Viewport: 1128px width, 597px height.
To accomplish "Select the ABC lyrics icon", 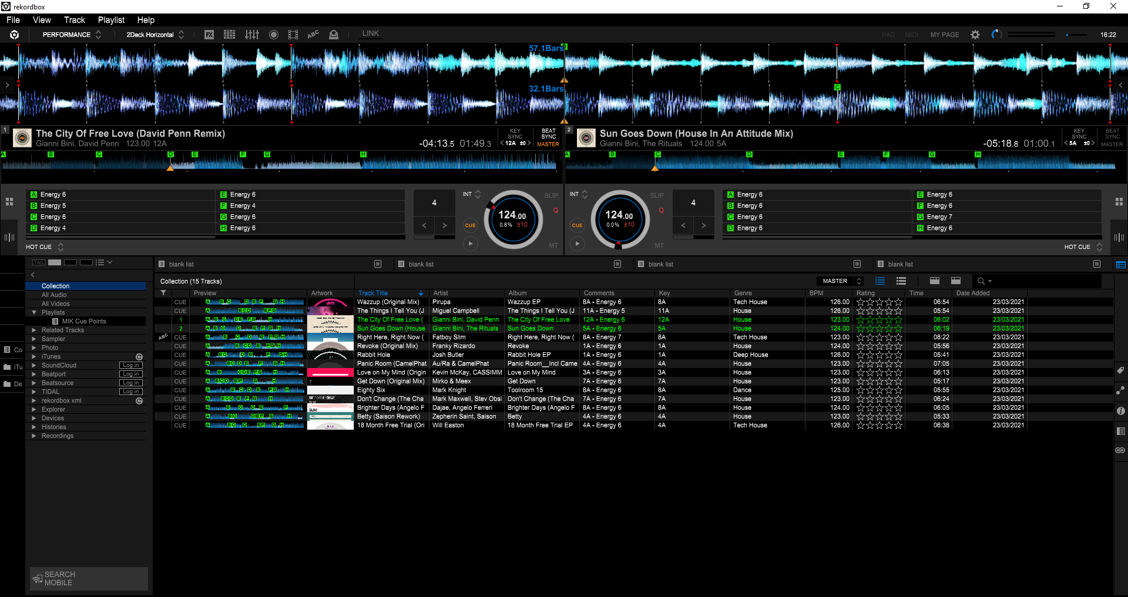I will click(313, 35).
